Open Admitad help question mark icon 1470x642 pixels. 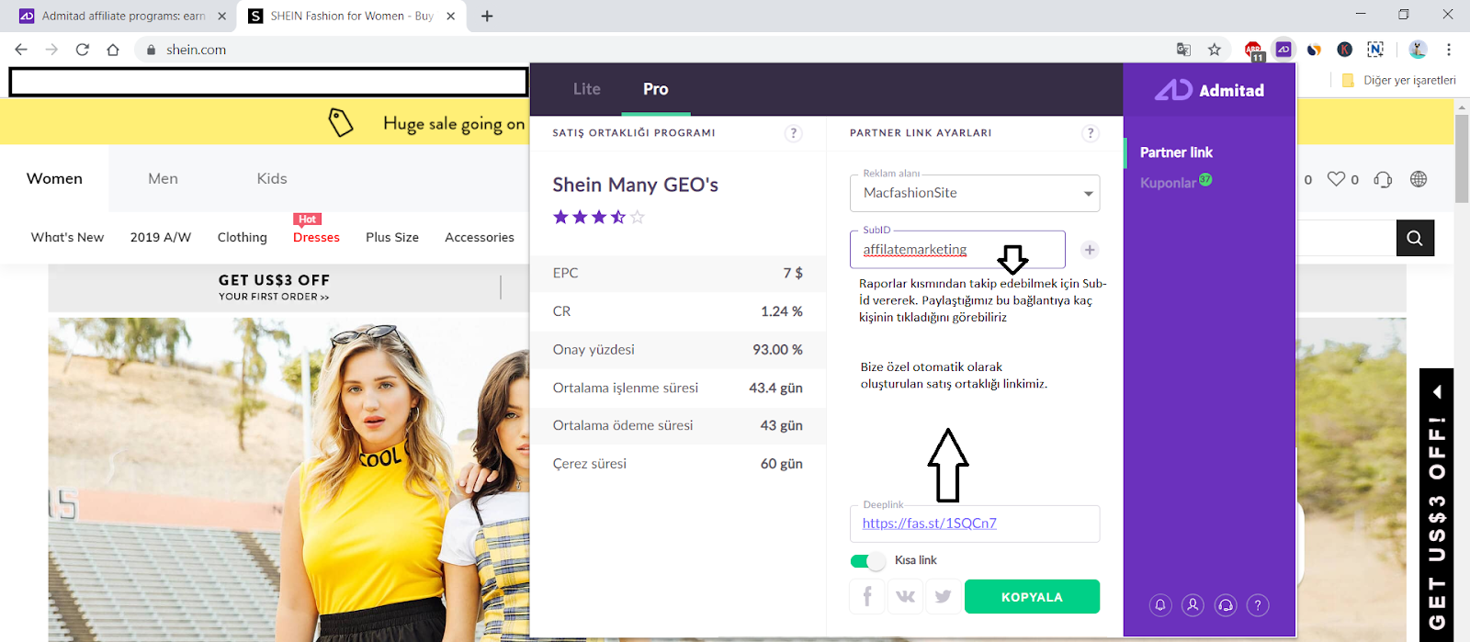1258,605
